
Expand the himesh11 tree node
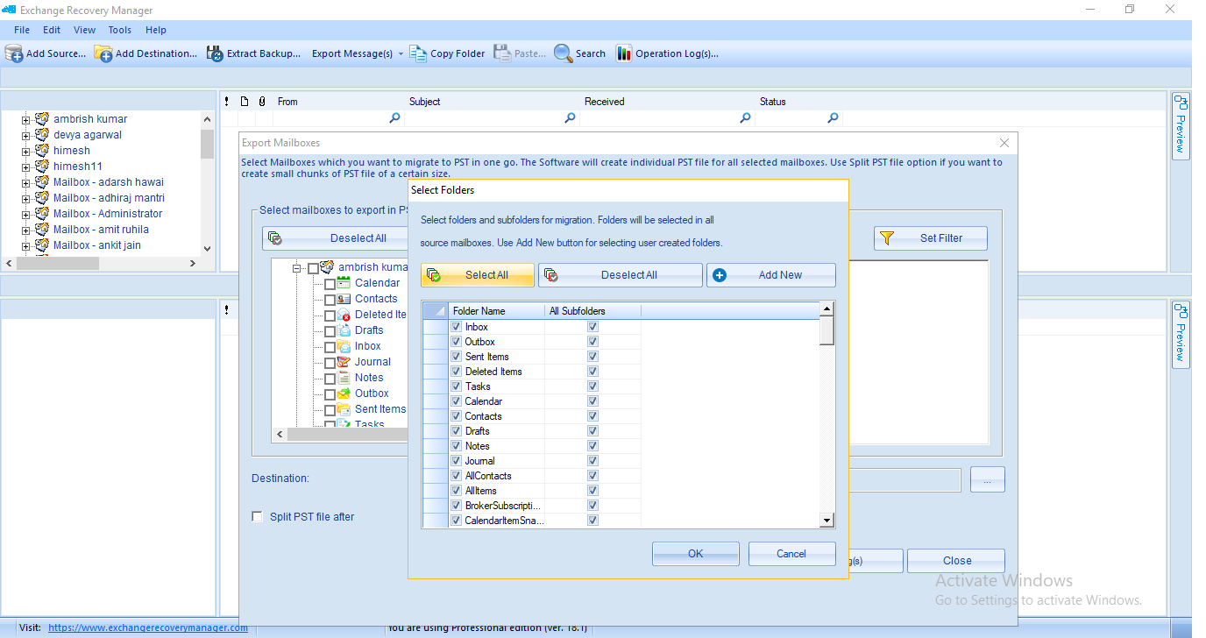coord(26,167)
